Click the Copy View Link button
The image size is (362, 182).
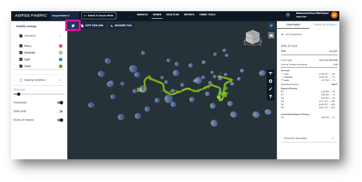click(92, 26)
